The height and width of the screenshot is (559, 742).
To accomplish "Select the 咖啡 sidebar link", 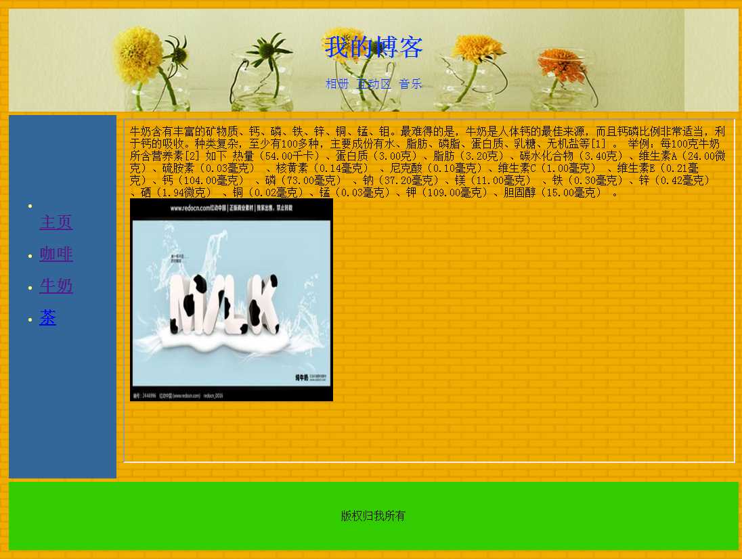I will pyautogui.click(x=56, y=254).
